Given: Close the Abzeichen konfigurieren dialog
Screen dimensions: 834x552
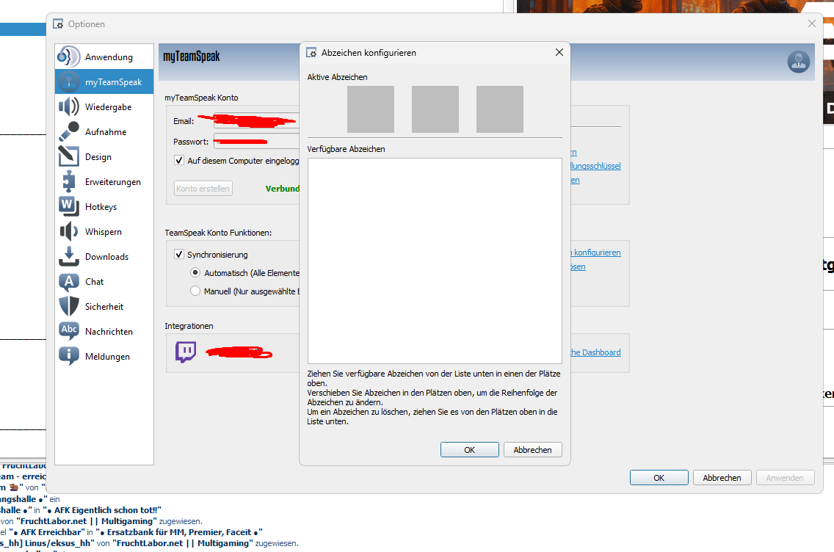Looking at the screenshot, I should tap(559, 53).
